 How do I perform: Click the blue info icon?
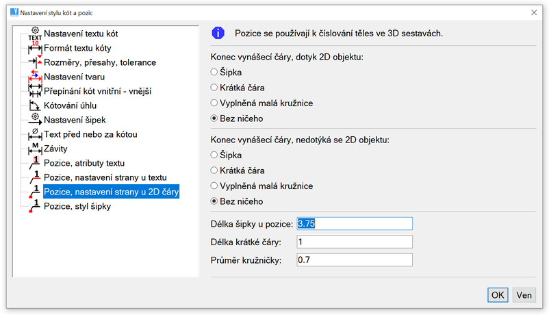218,33
